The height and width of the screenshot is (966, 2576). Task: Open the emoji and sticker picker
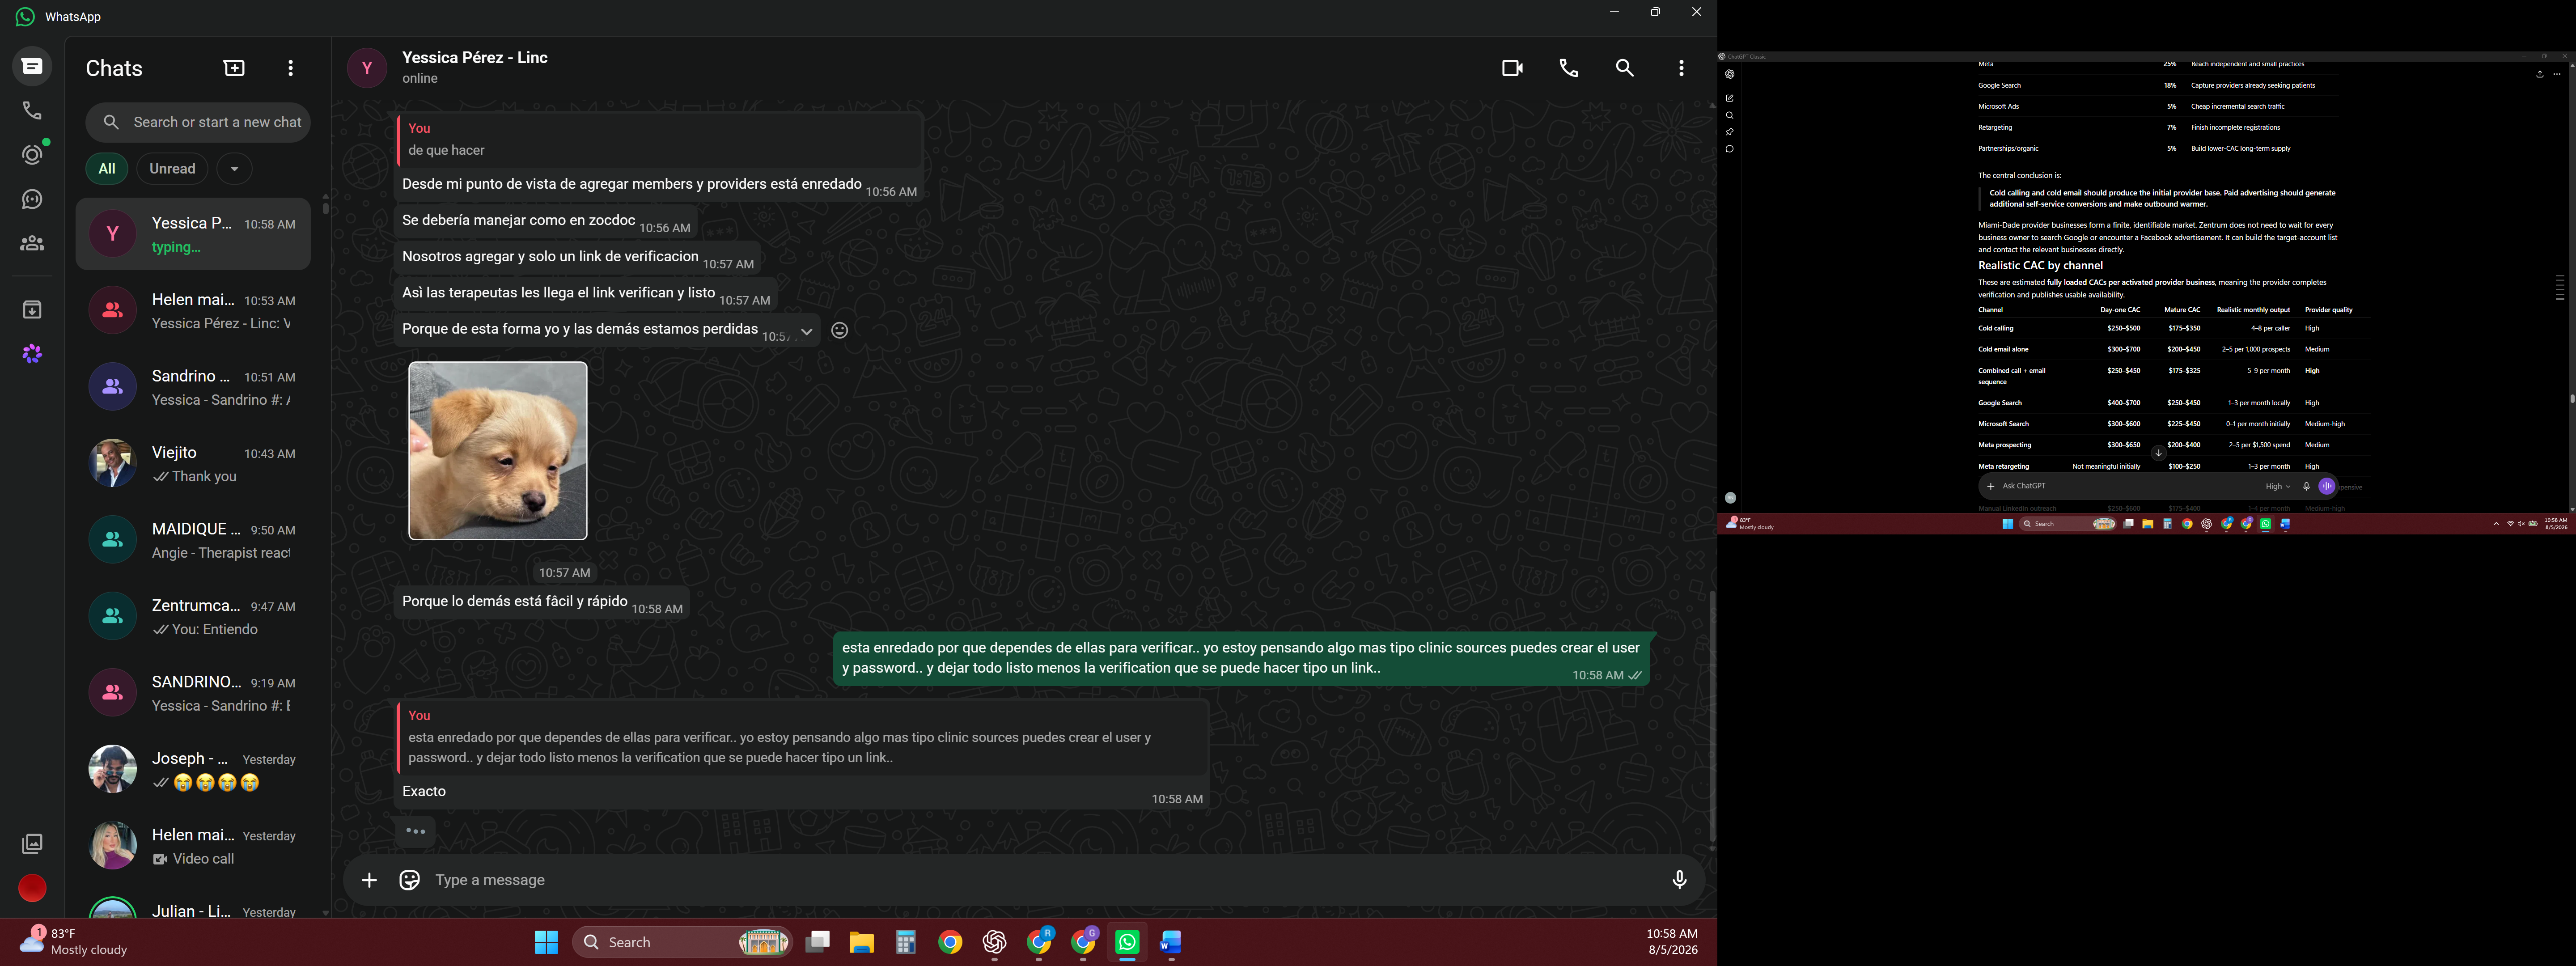point(409,880)
